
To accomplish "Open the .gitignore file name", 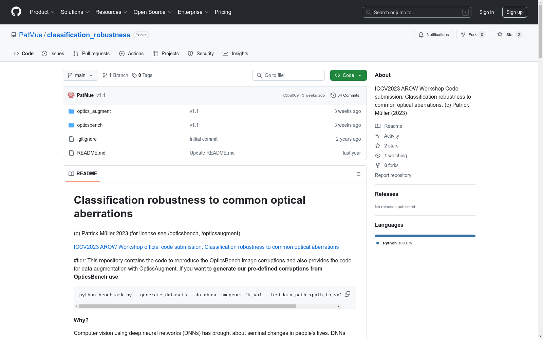I will pos(87,139).
